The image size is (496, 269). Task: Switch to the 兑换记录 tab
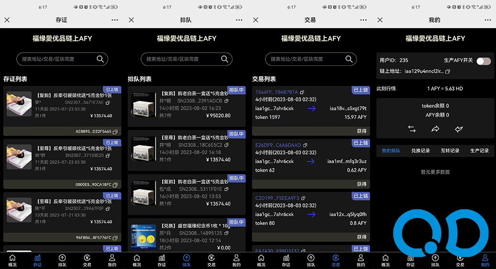click(x=420, y=151)
